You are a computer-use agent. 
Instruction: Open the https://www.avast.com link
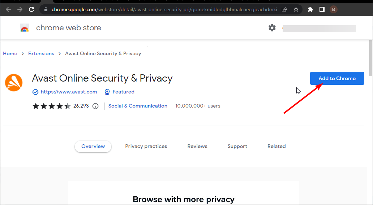click(x=69, y=92)
